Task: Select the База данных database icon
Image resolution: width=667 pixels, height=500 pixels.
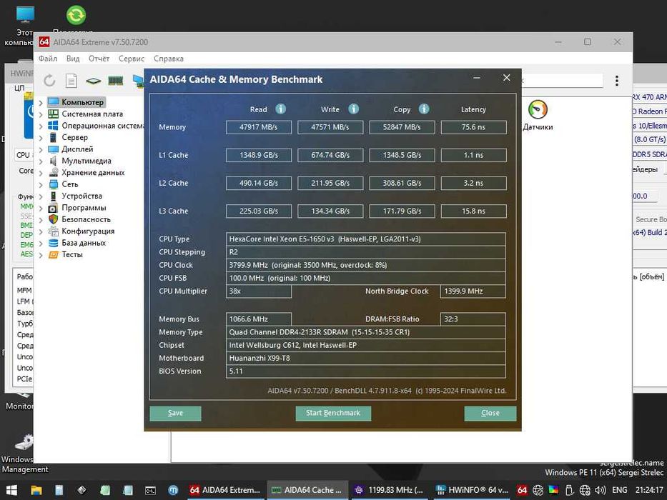Action: (53, 243)
